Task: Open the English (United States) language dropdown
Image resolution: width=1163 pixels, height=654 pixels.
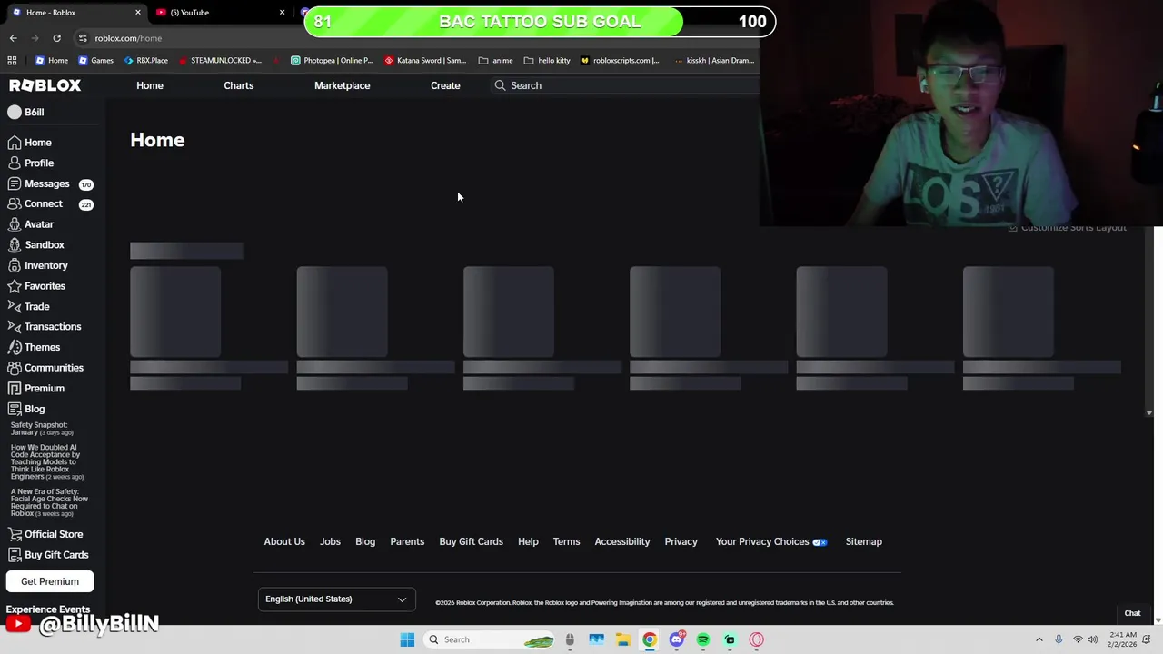Action: pyautogui.click(x=336, y=599)
